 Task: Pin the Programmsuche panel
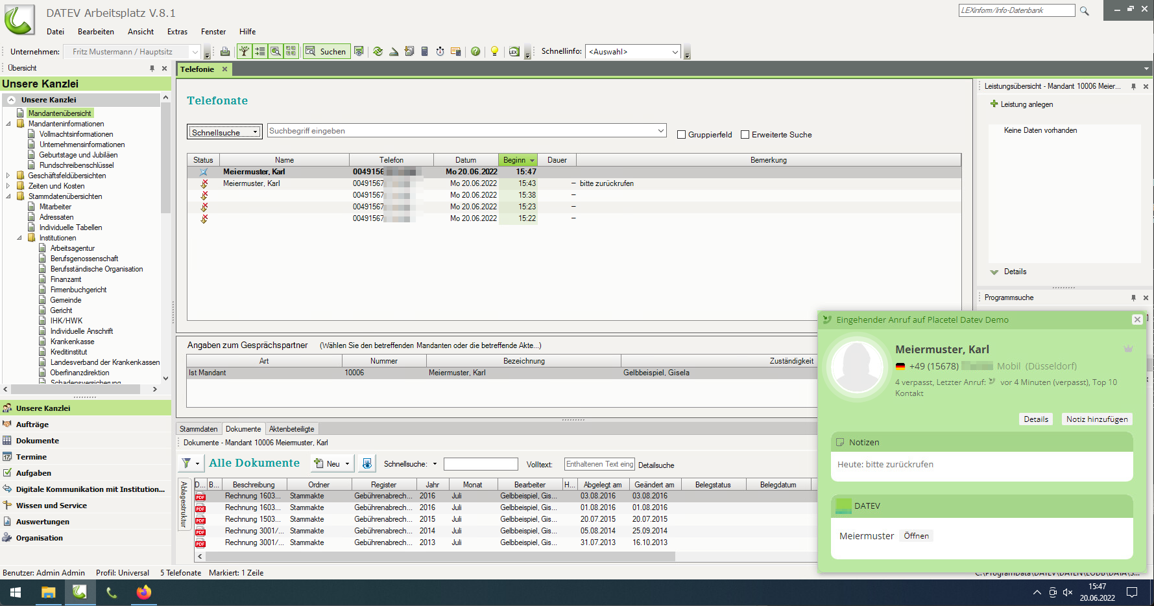[1133, 297]
